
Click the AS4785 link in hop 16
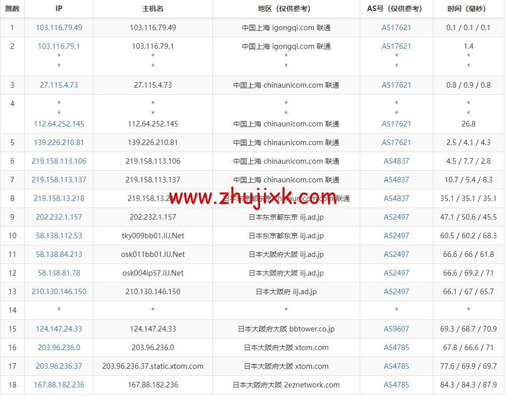pos(396,348)
